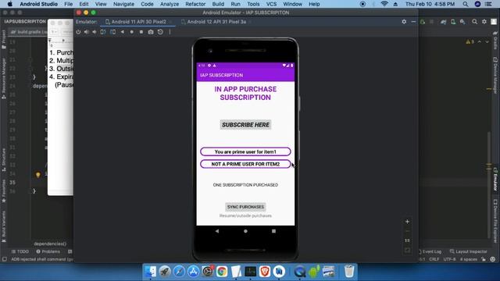Open macOS Spotlight search in menu bar
500x281 pixels.
(466, 4)
